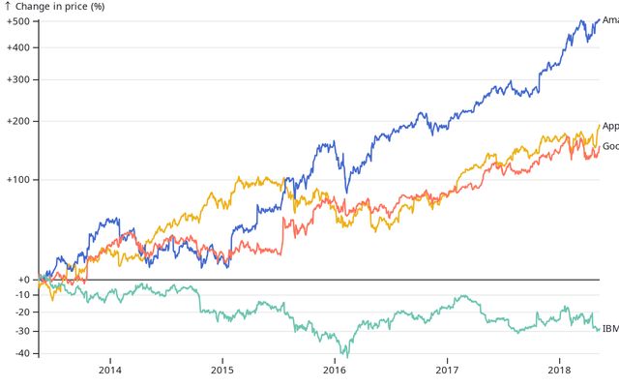The image size is (619, 387).
Task: Click the 'Change in price (%)' axis title
Action: click(60, 7)
